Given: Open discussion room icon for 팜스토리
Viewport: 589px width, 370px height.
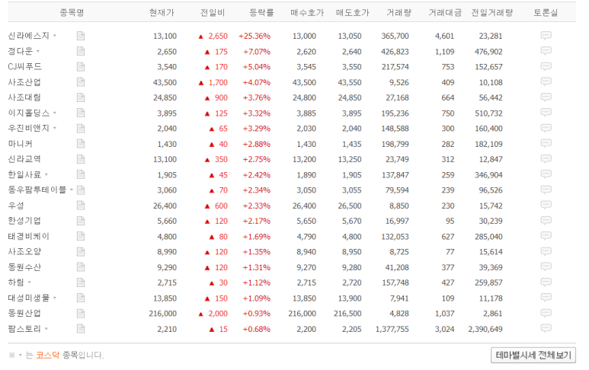Looking at the screenshot, I should [546, 329].
